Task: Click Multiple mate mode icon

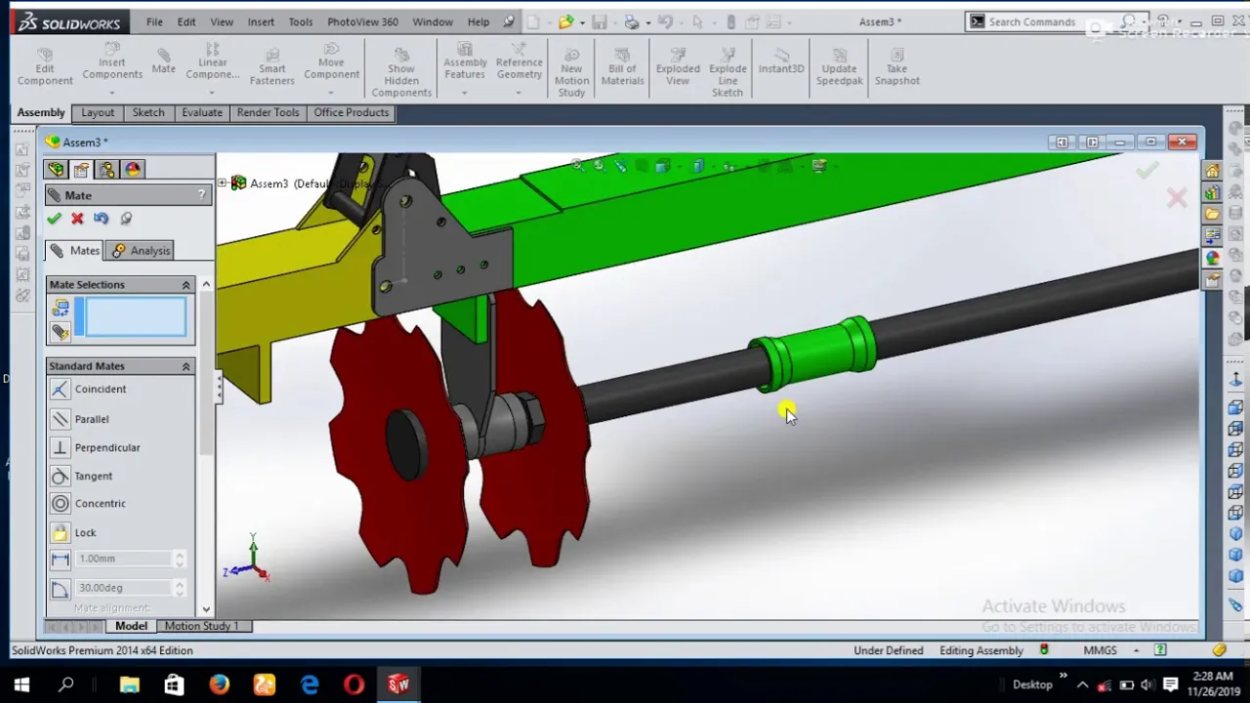Action: [x=61, y=333]
